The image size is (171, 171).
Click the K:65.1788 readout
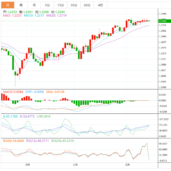click(10, 117)
